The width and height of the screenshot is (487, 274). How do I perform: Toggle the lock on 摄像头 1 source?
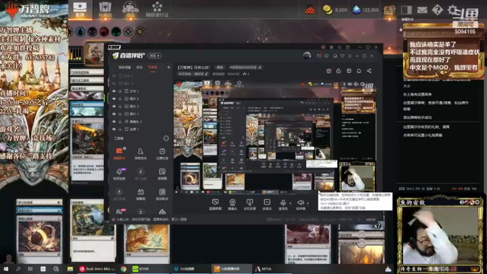point(120,121)
